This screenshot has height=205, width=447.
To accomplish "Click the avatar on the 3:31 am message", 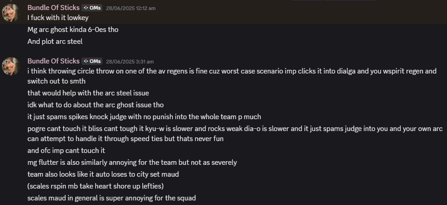I will point(11,67).
